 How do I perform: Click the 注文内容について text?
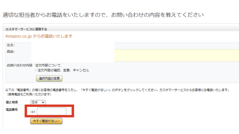48,65
